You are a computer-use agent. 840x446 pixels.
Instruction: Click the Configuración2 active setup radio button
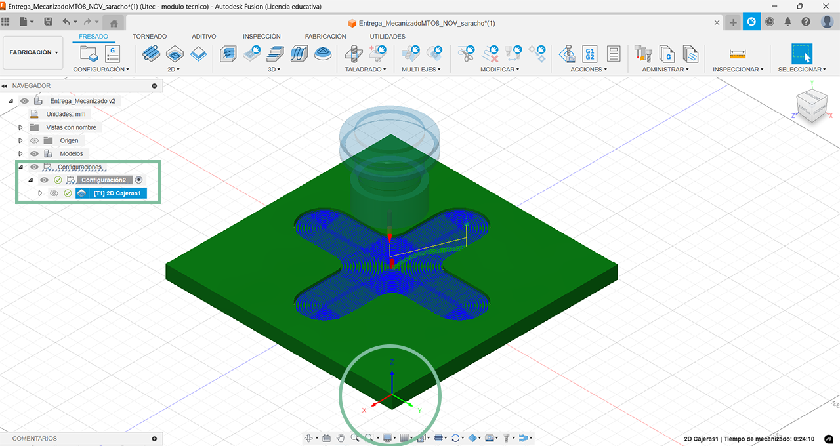pos(138,180)
